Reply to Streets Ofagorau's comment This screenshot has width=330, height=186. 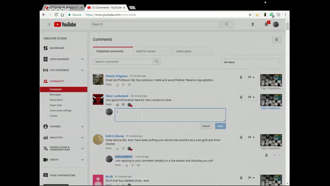pos(109,84)
